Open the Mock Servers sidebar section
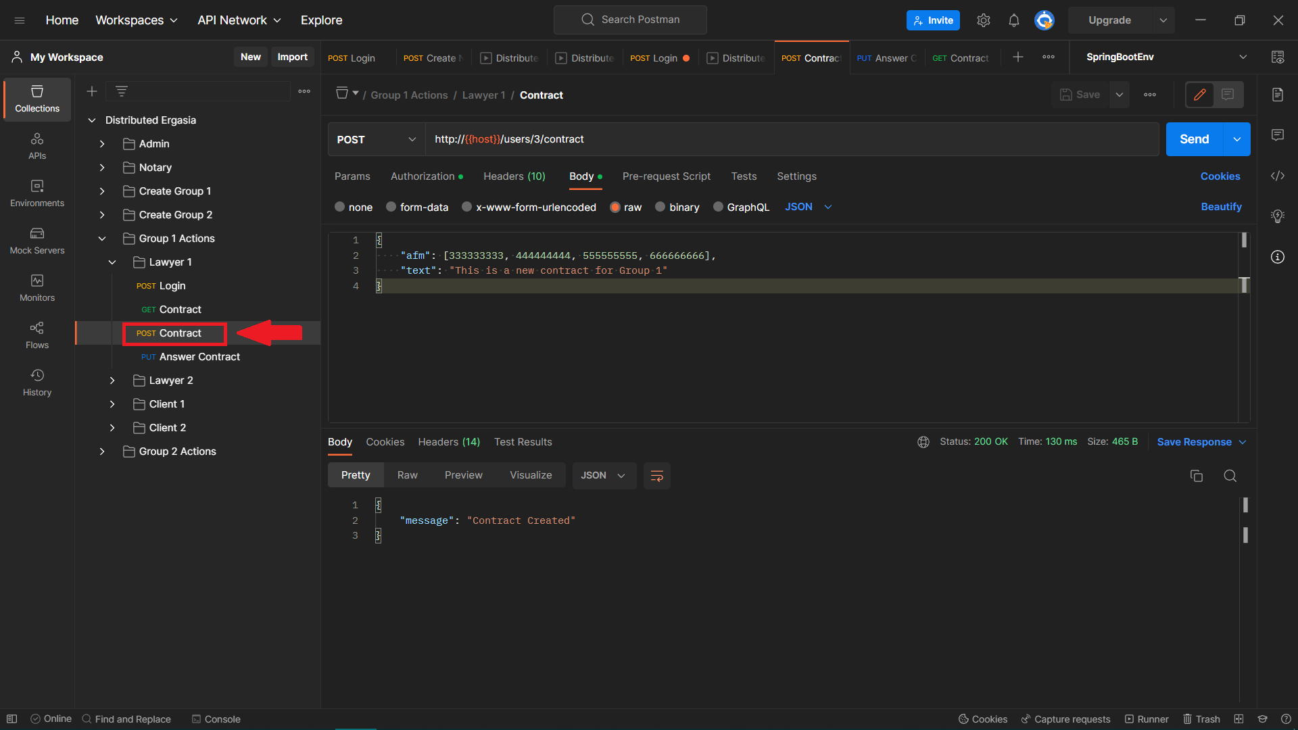1298x730 pixels. pyautogui.click(x=37, y=241)
